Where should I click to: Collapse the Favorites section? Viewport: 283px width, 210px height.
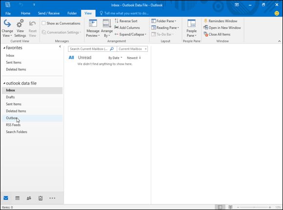(4, 48)
